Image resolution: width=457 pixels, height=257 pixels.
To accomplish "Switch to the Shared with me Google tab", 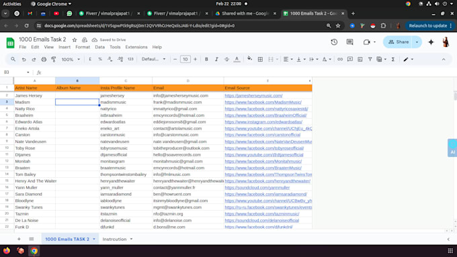I will [245, 13].
